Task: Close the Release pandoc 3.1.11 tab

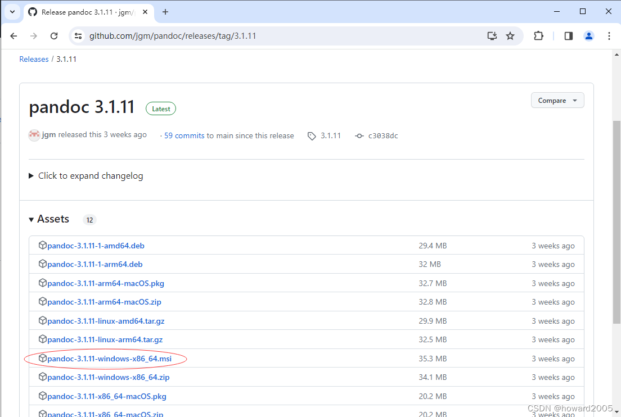Action: point(145,12)
